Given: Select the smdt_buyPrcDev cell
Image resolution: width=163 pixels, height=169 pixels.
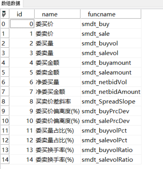Looking at the screenshot, I should pos(111,111).
